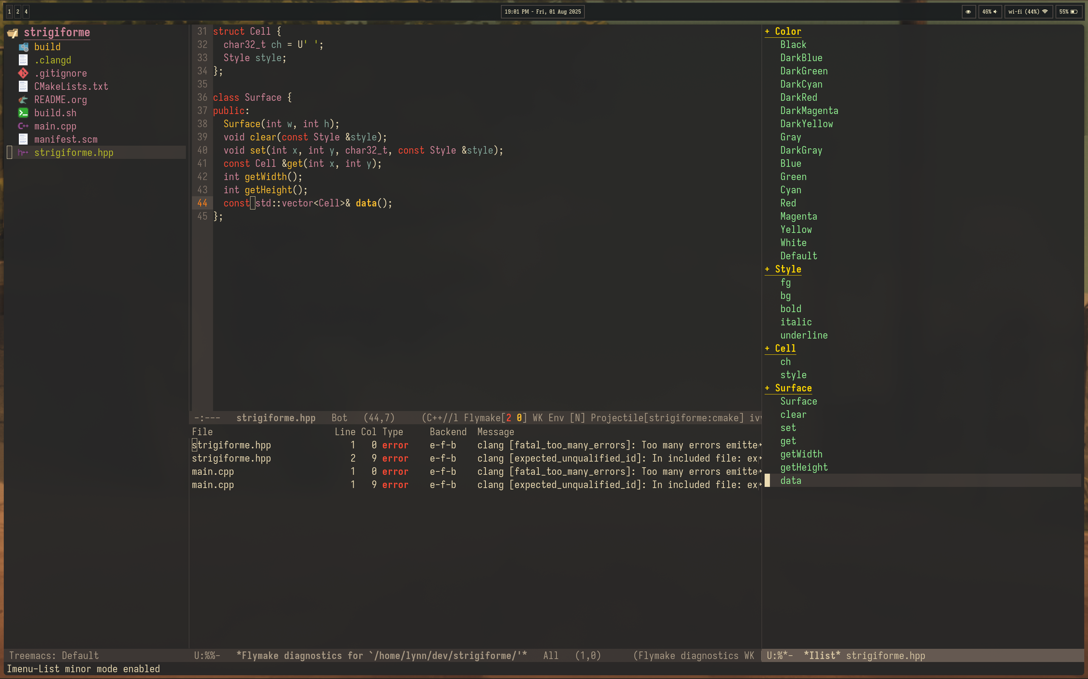Open the build folder in Treemacs
Screen dimensions: 1088x679
point(47,47)
